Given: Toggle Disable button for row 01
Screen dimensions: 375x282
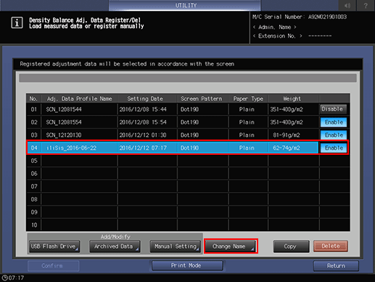Looking at the screenshot, I should tap(334, 109).
